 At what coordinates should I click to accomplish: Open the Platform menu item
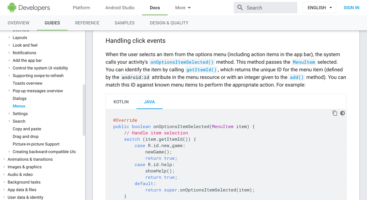[81, 8]
